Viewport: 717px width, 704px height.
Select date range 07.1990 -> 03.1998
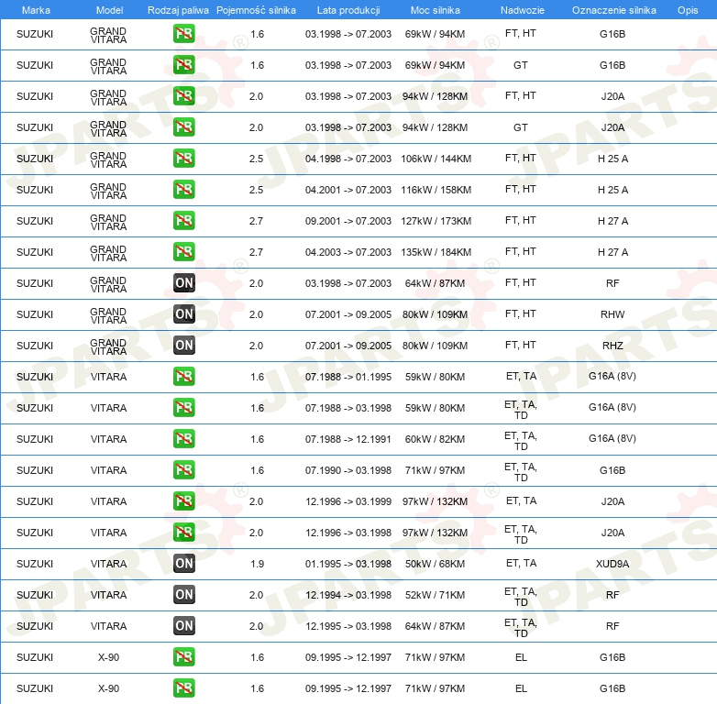coord(348,470)
